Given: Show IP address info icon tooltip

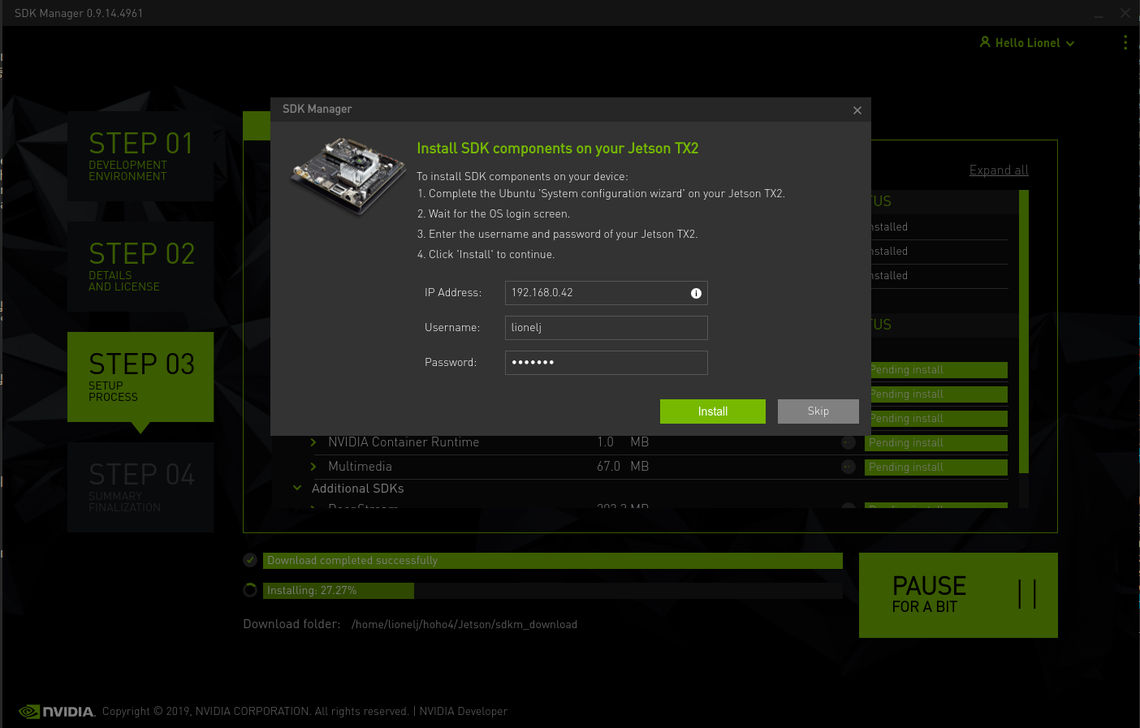Looking at the screenshot, I should tap(696, 294).
